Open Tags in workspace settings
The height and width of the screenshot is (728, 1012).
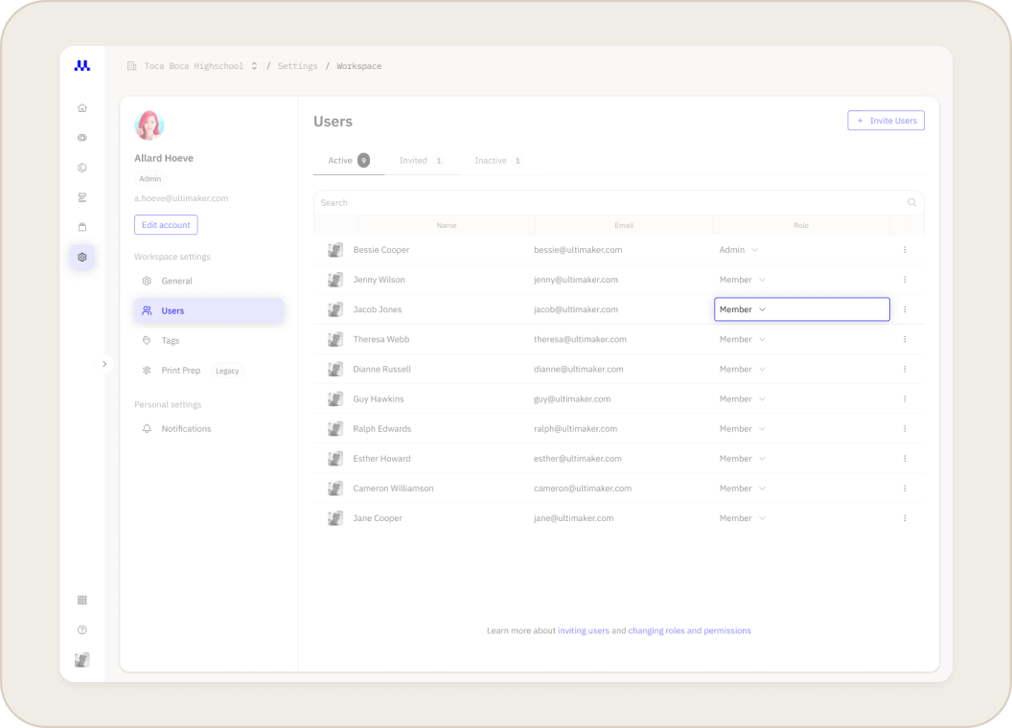(209, 341)
